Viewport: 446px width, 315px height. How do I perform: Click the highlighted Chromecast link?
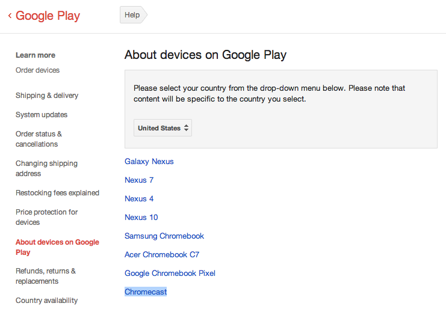[146, 292]
